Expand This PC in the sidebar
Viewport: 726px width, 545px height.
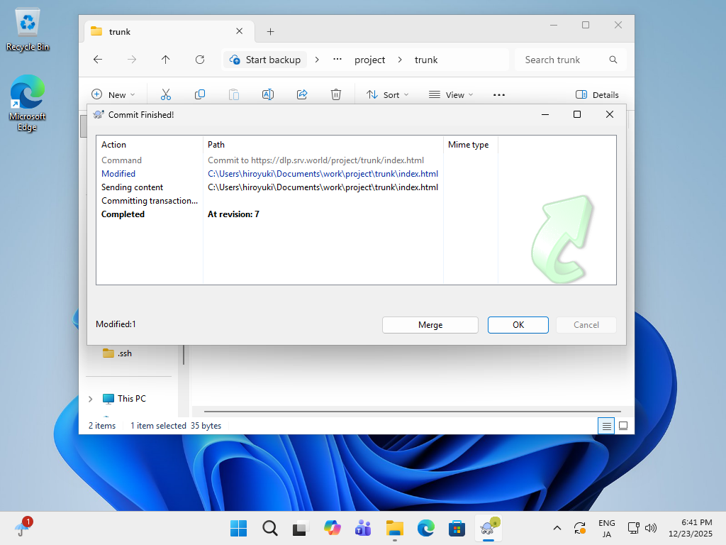(x=89, y=398)
